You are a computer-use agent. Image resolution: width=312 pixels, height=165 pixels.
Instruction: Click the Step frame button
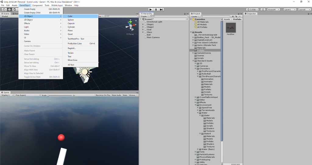click(161, 9)
